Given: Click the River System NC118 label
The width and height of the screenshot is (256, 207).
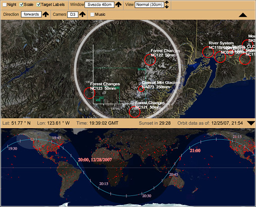Looking at the screenshot, I should 221,45.
